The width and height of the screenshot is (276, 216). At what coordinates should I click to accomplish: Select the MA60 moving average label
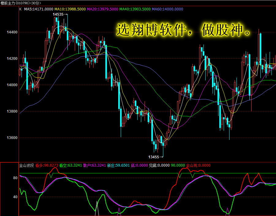tap(167, 9)
